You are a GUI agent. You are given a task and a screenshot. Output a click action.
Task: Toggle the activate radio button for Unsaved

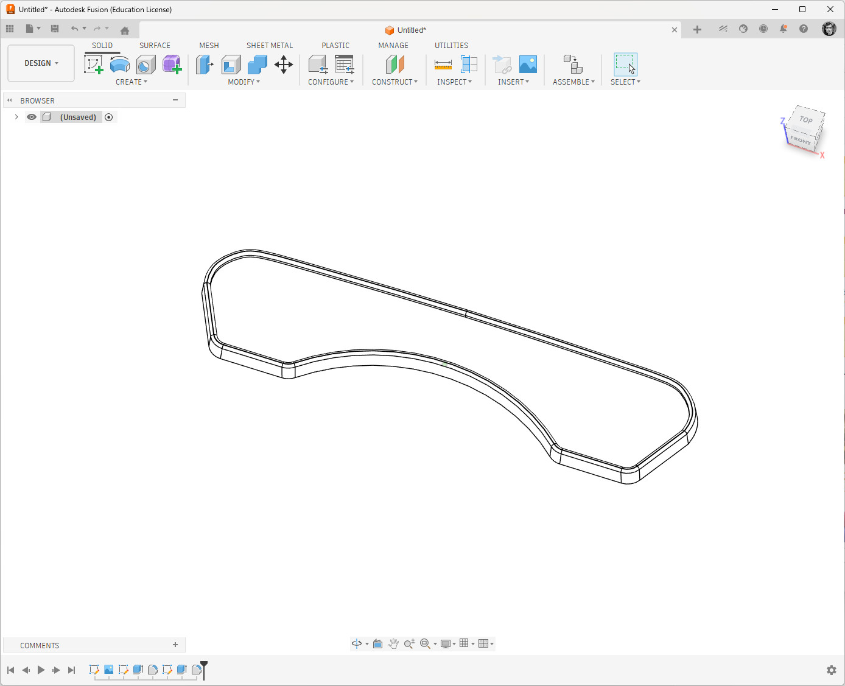pos(109,117)
